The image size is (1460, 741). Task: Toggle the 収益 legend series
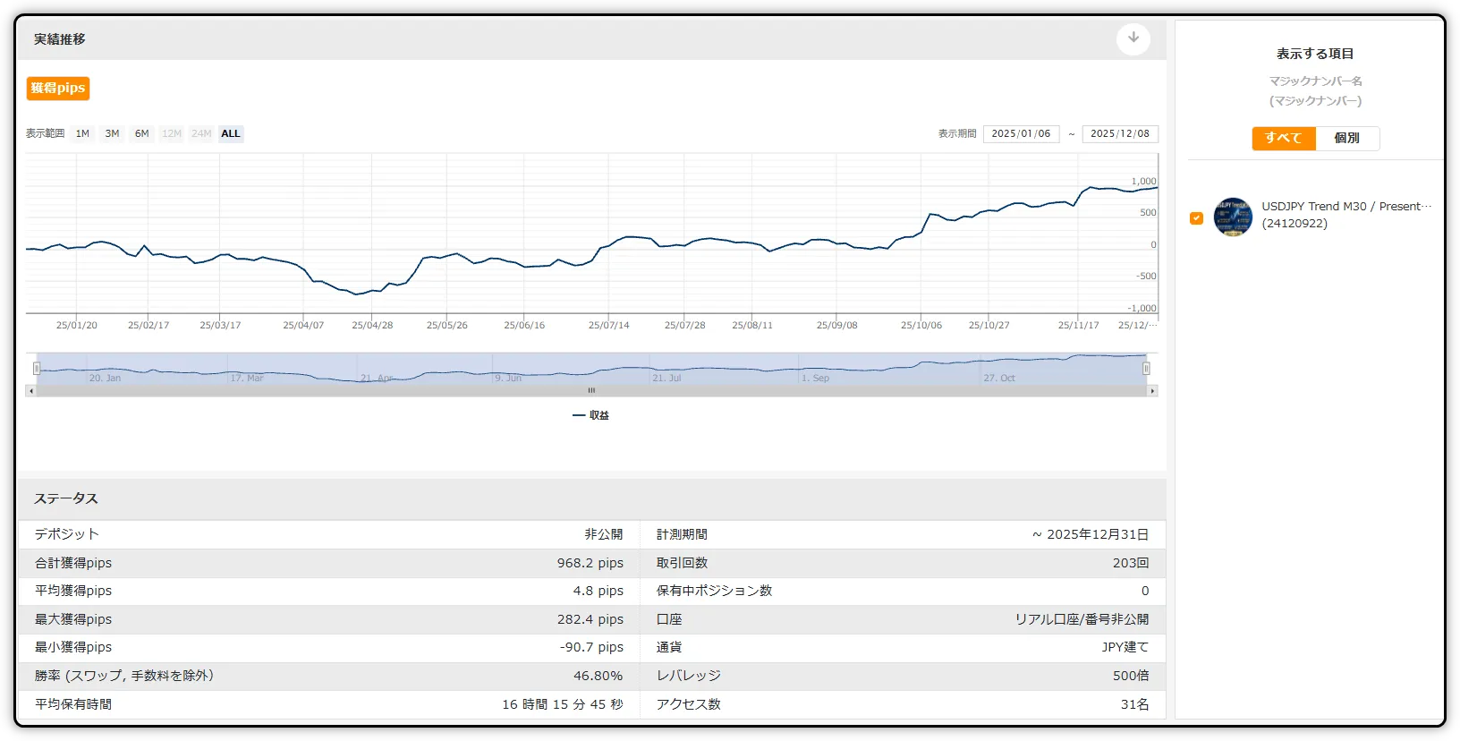pyautogui.click(x=590, y=415)
